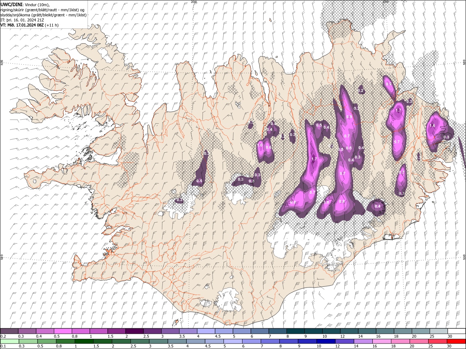The image size is (466, 349).
Task: Pick the pale grey 25 snow-scale swatch
Action: (x=439, y=331)
